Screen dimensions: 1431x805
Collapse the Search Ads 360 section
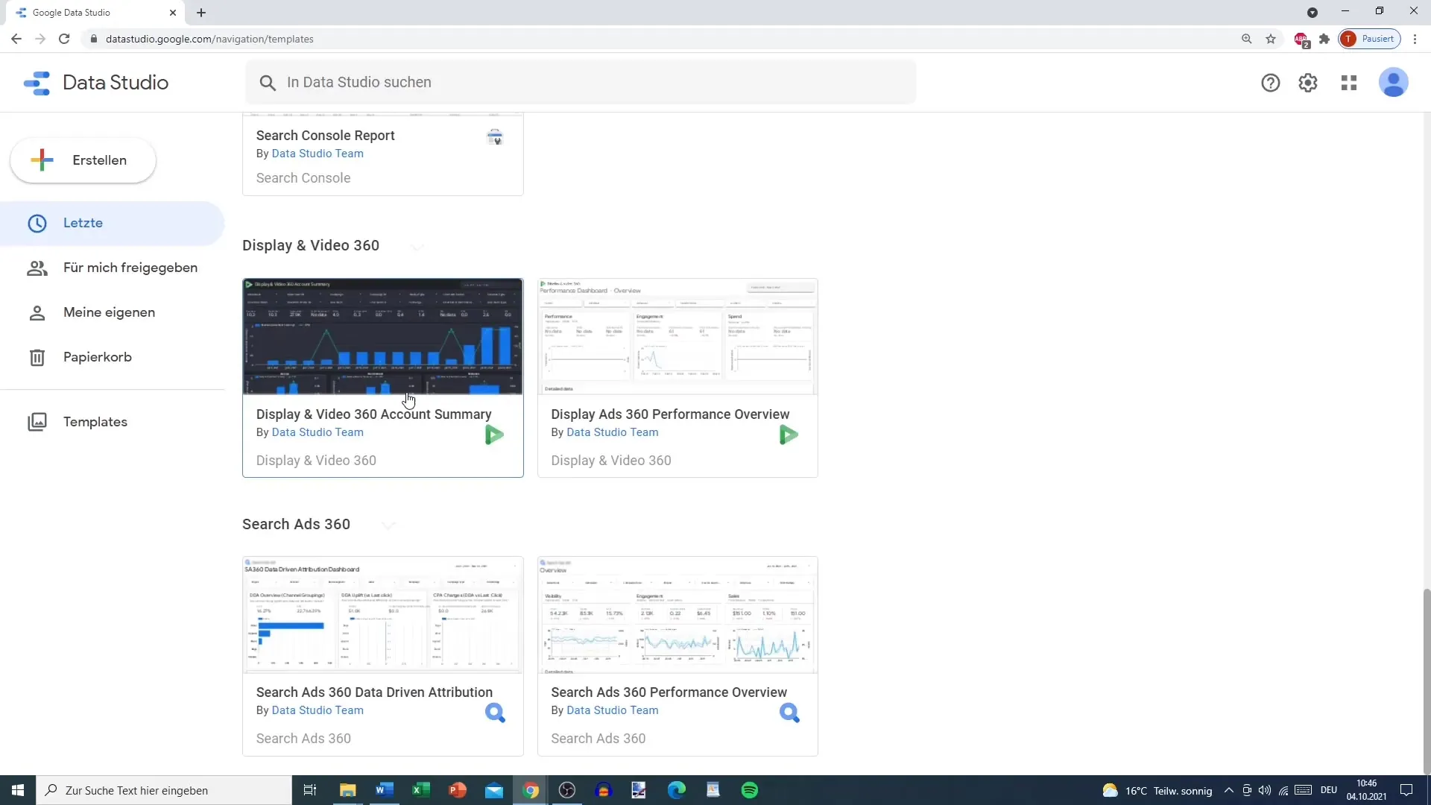click(388, 525)
